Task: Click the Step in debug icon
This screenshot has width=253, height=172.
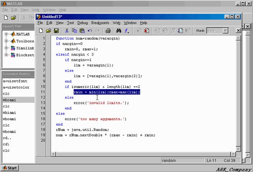Action: [165, 30]
